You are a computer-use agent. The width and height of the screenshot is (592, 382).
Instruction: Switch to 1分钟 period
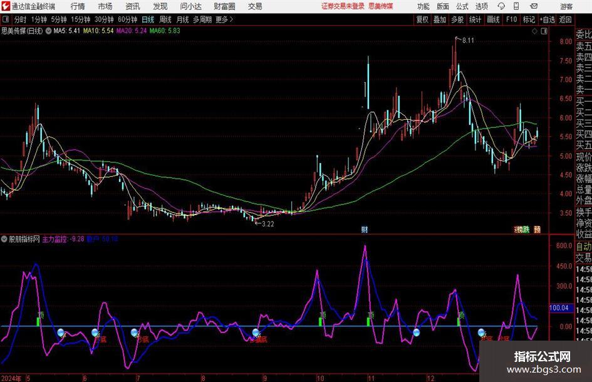click(x=38, y=19)
